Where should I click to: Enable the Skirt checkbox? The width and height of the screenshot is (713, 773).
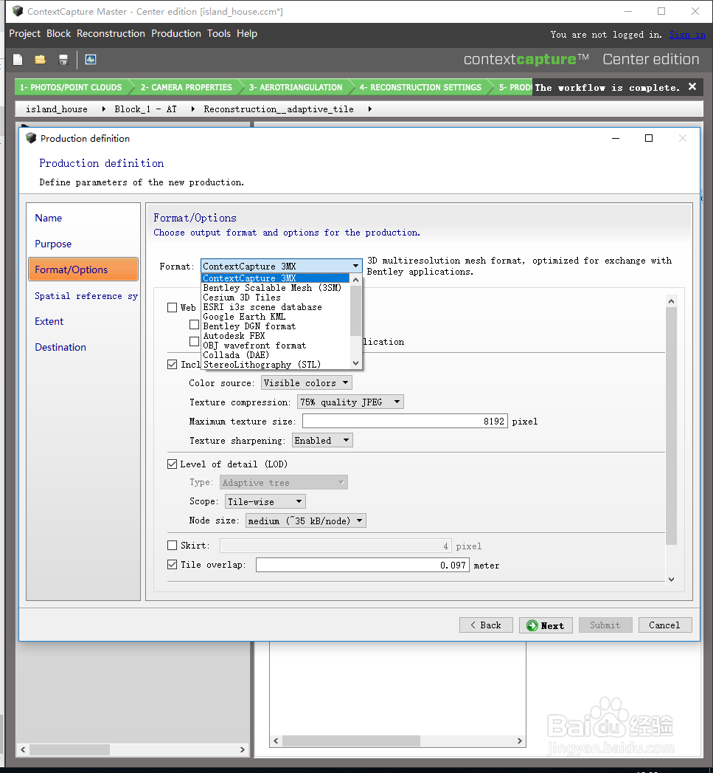[172, 546]
